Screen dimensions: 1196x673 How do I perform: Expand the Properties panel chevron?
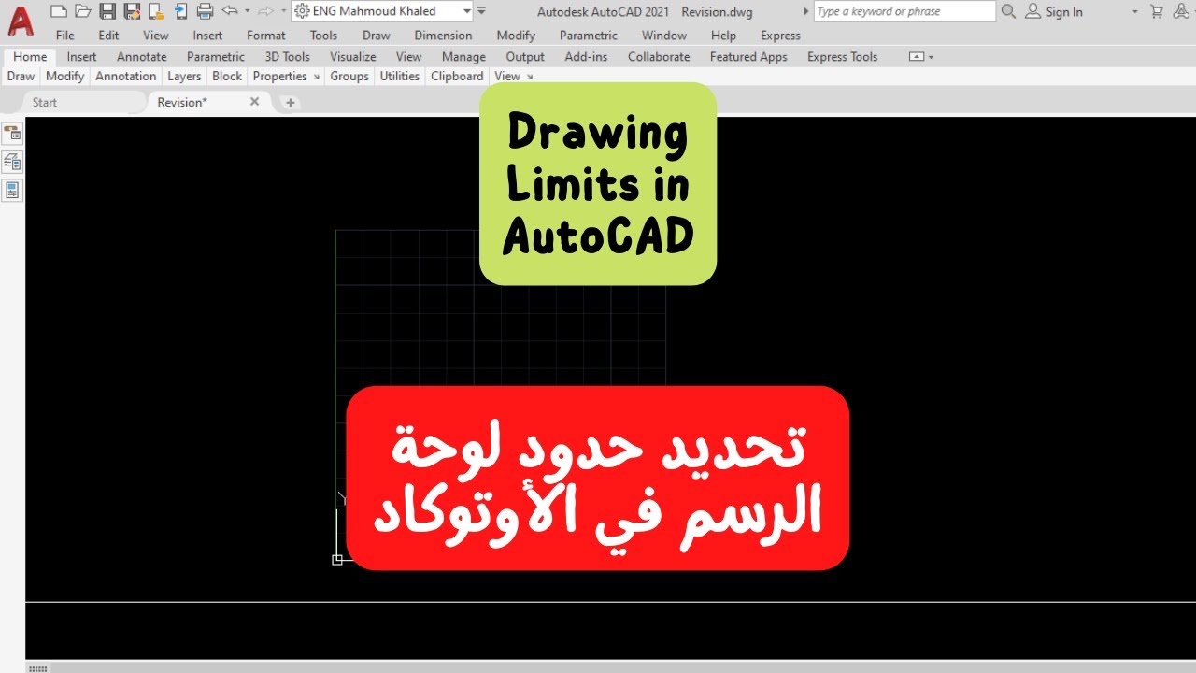(315, 77)
